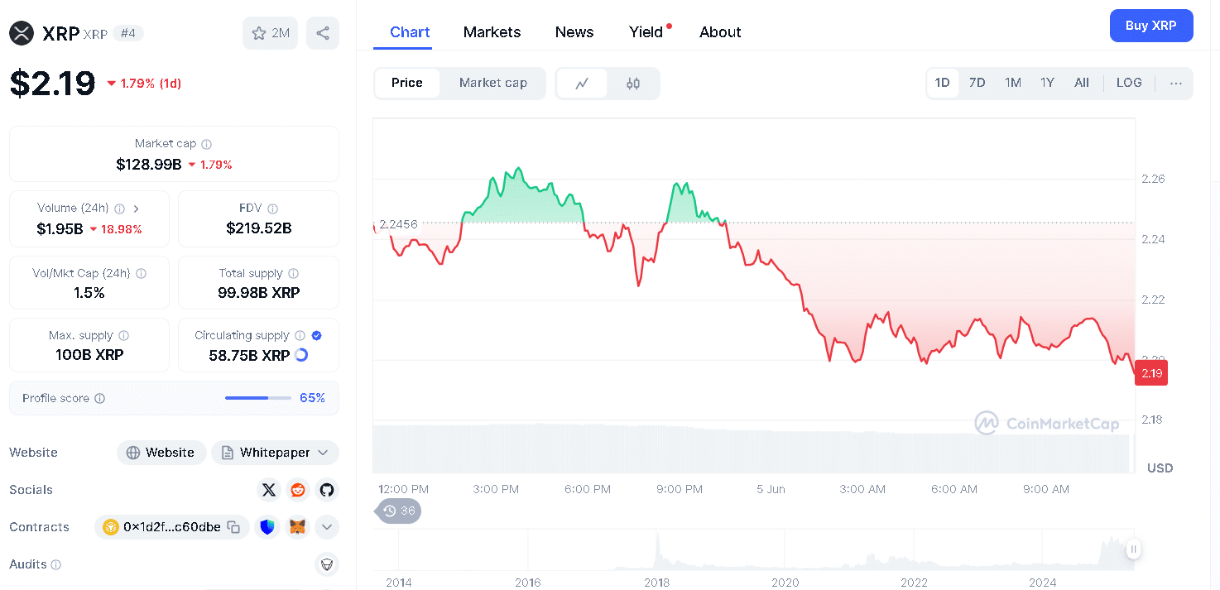Image resolution: width=1220 pixels, height=590 pixels.
Task: Click the FDV info icon
Action: point(273,209)
